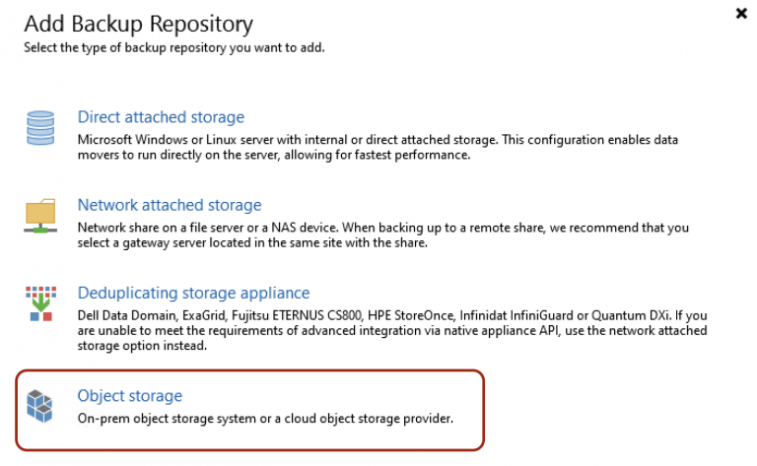This screenshot has width=757, height=466.
Task: Click the 'storage option instead' description line
Action: click(x=142, y=346)
